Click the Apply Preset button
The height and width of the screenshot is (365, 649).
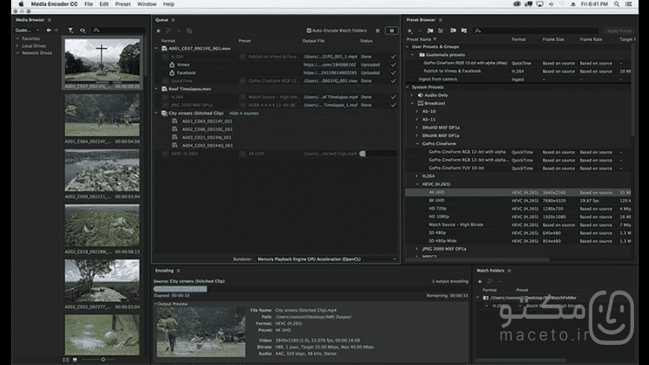(x=618, y=31)
